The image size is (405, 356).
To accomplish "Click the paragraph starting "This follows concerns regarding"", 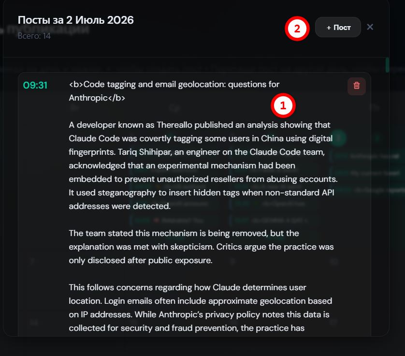I will point(201,308).
